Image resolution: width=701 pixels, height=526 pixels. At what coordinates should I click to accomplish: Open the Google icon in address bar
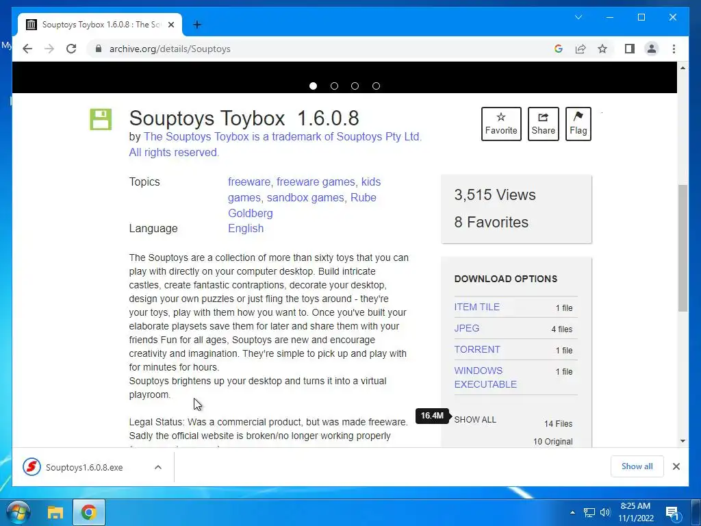point(559,49)
